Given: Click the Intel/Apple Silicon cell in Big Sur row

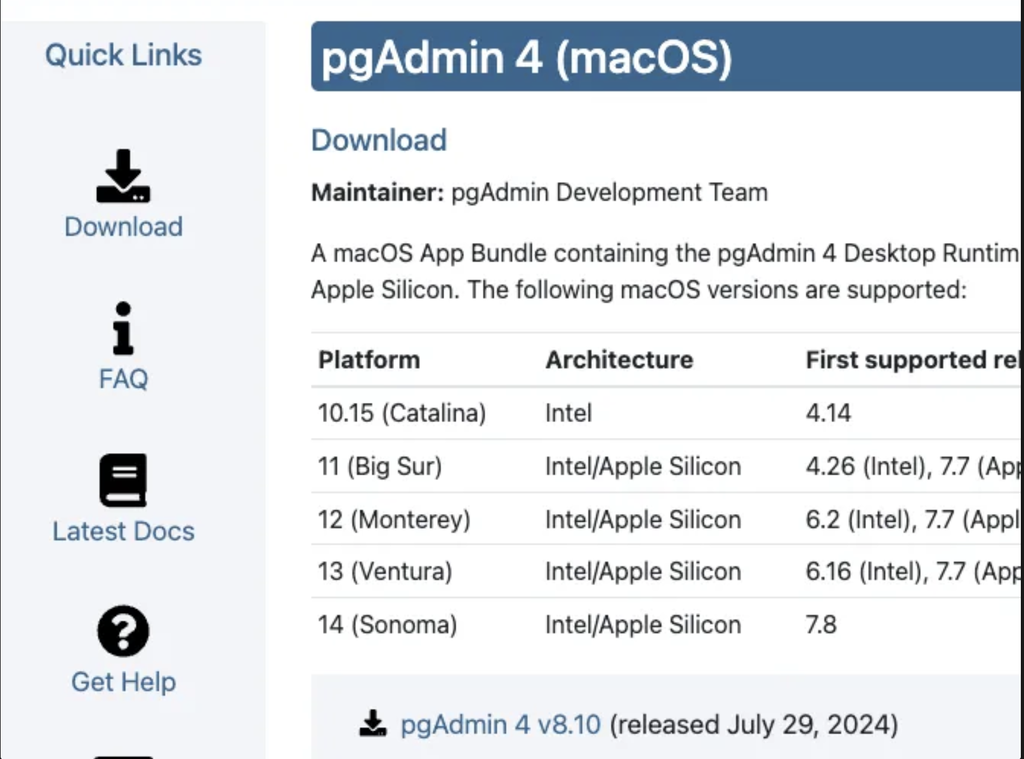Looking at the screenshot, I should click(x=643, y=466).
